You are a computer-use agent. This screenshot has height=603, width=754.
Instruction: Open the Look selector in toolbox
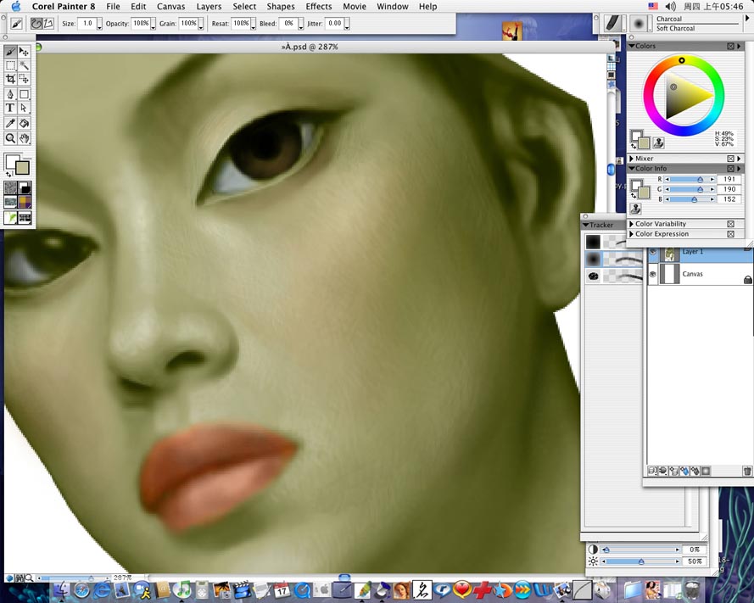25,217
